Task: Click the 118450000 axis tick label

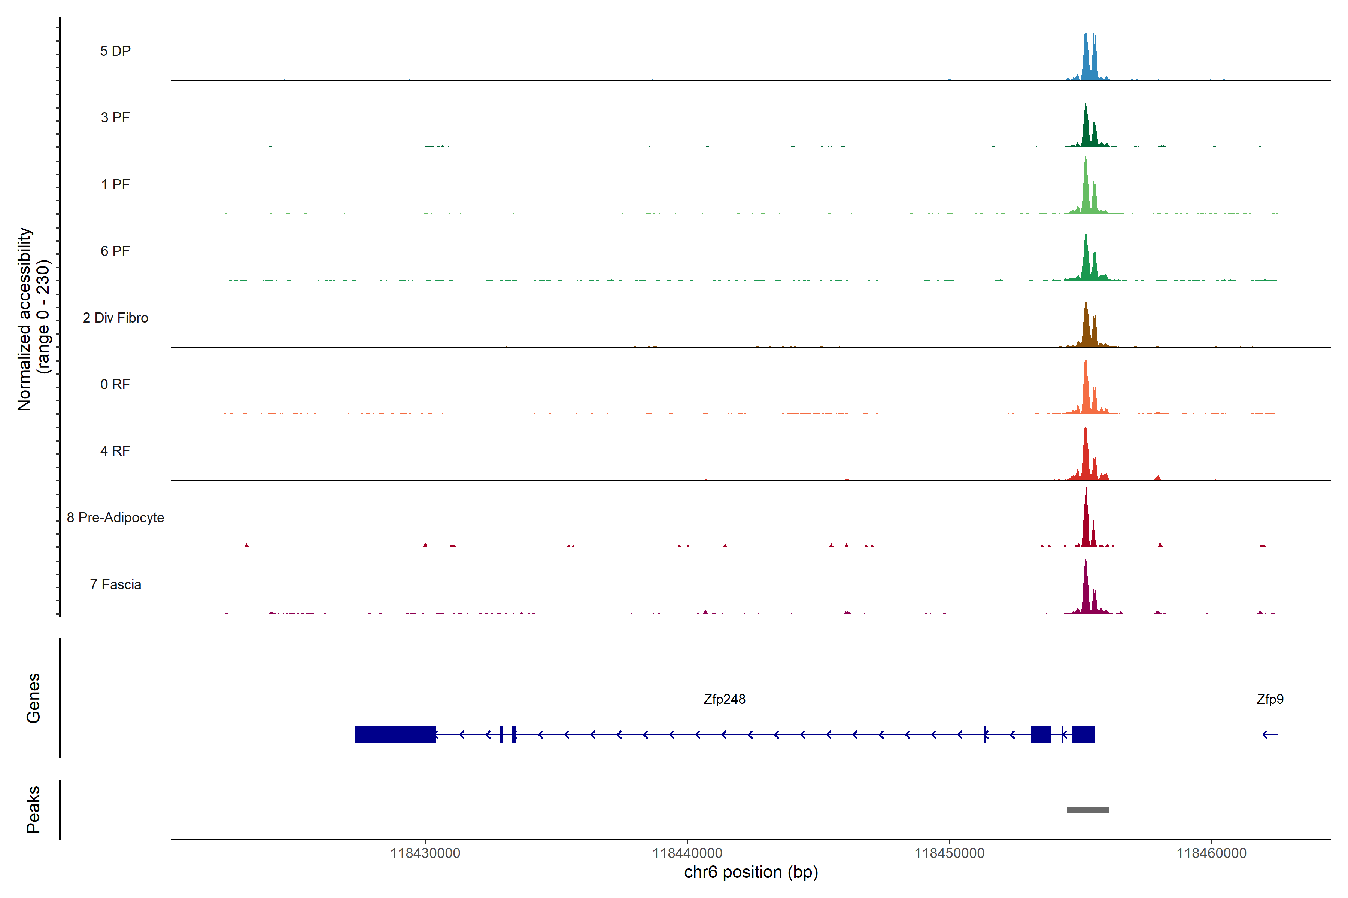Action: [x=949, y=853]
